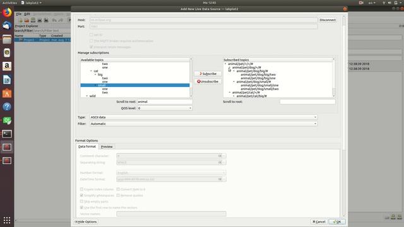Toggle Use first row to name vectors

[x=81, y=207]
